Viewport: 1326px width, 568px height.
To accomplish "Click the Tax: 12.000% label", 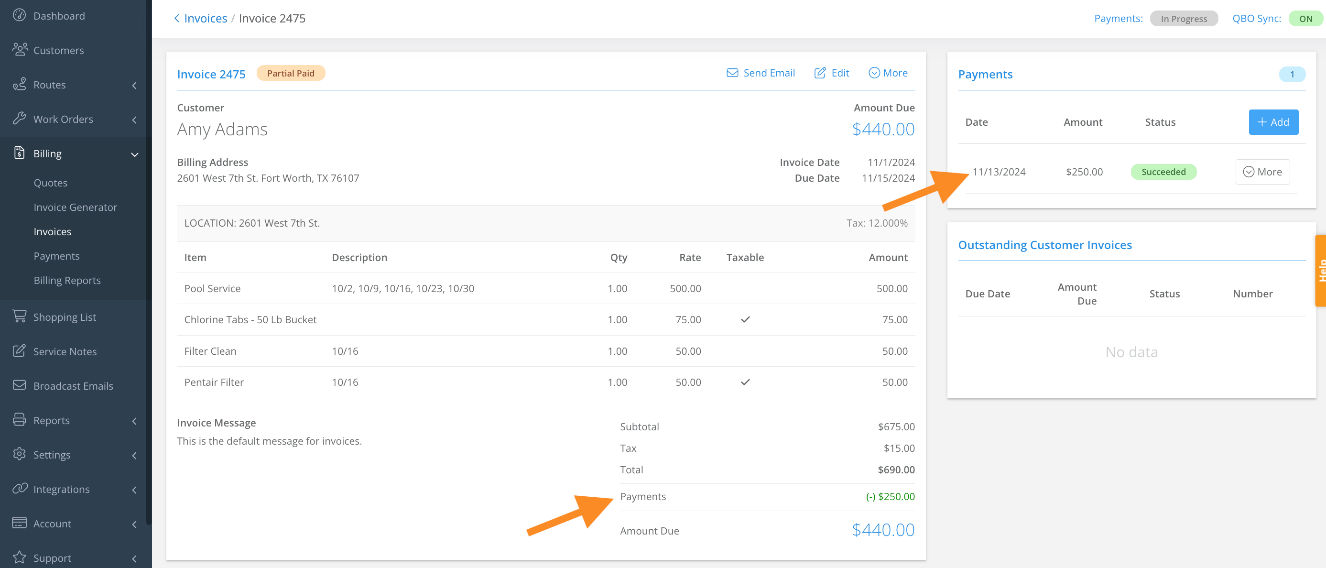I will [877, 223].
